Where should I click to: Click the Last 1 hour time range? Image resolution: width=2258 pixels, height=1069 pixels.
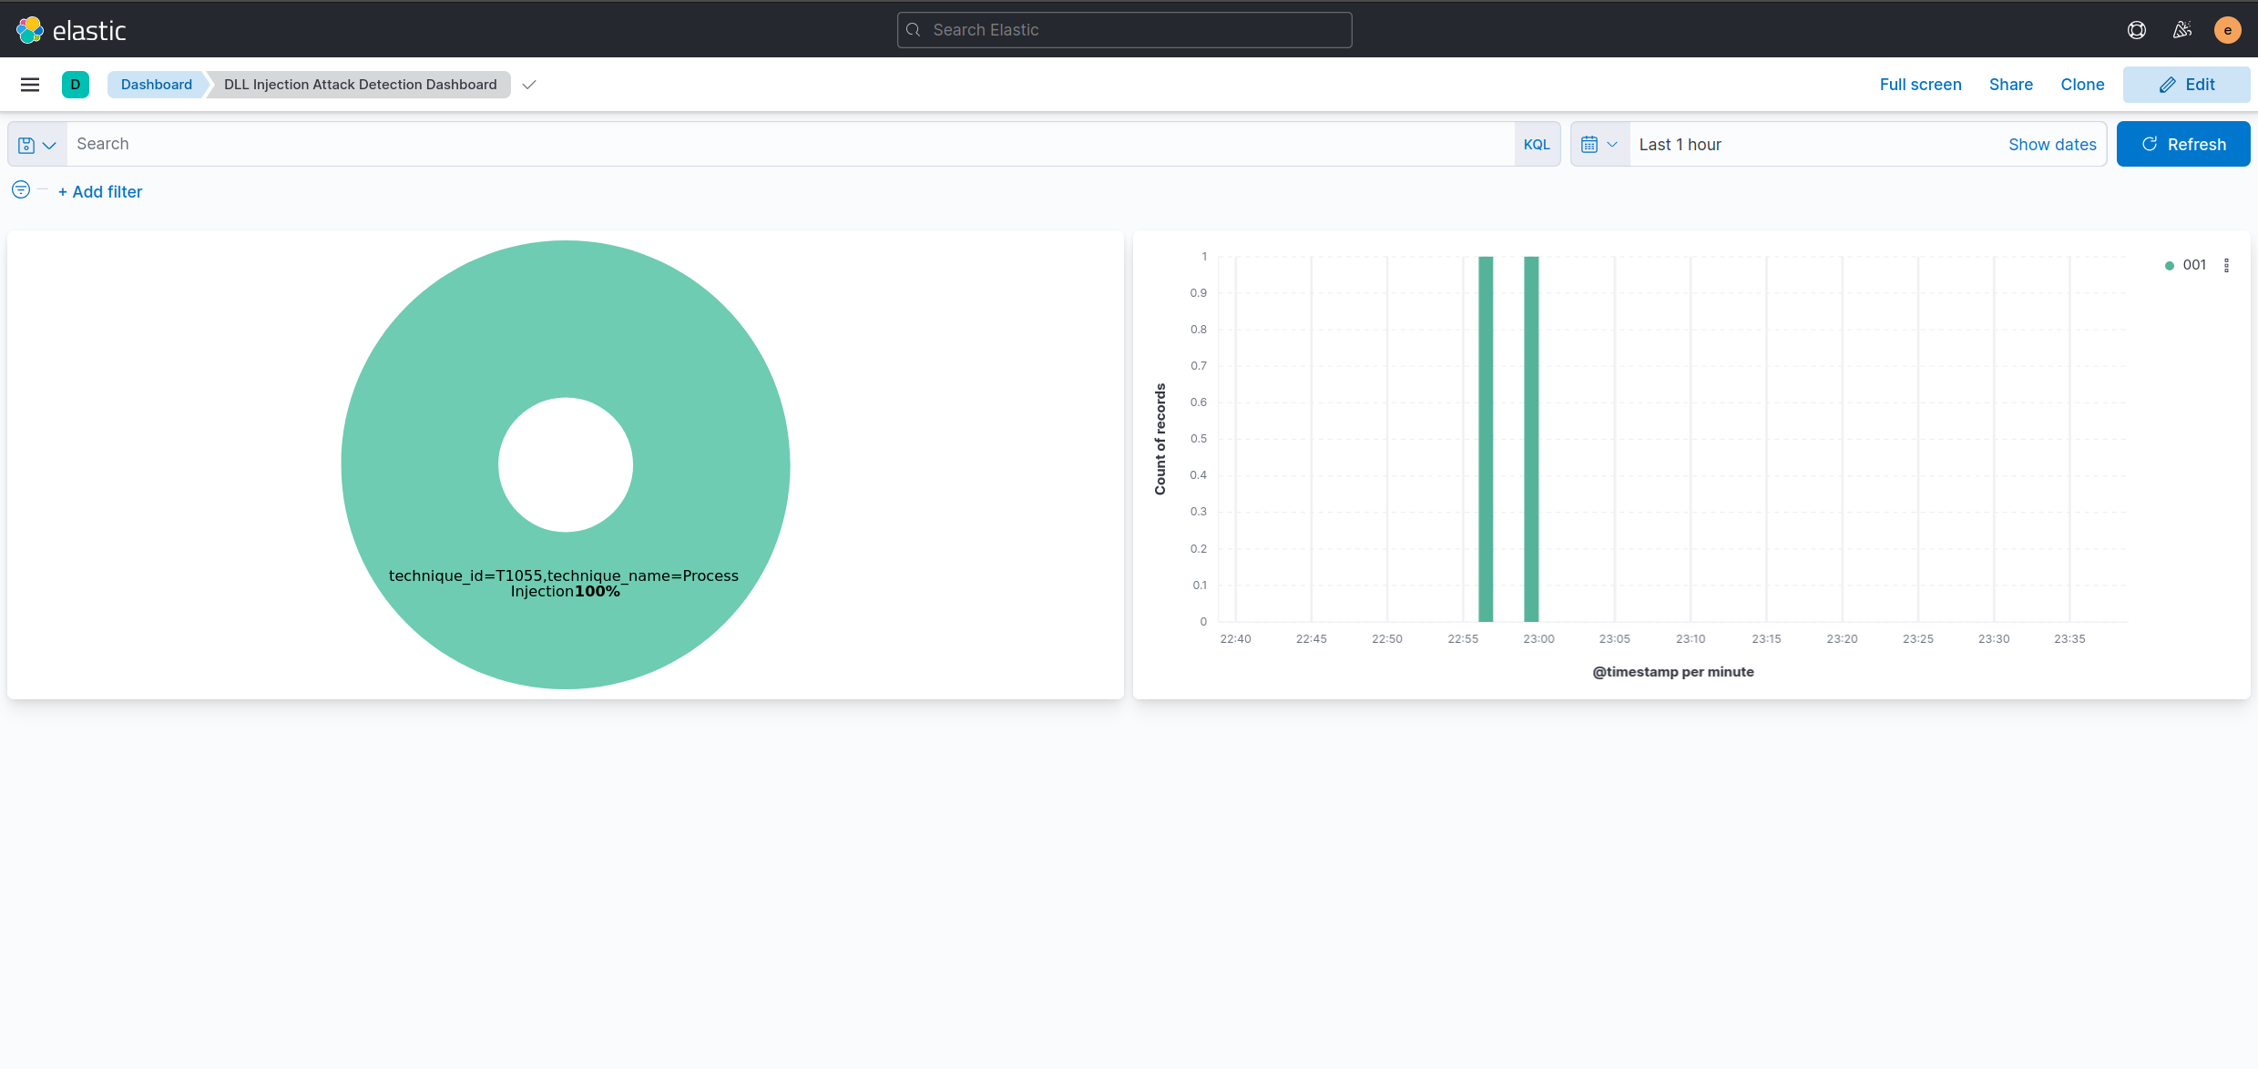pyautogui.click(x=1680, y=145)
